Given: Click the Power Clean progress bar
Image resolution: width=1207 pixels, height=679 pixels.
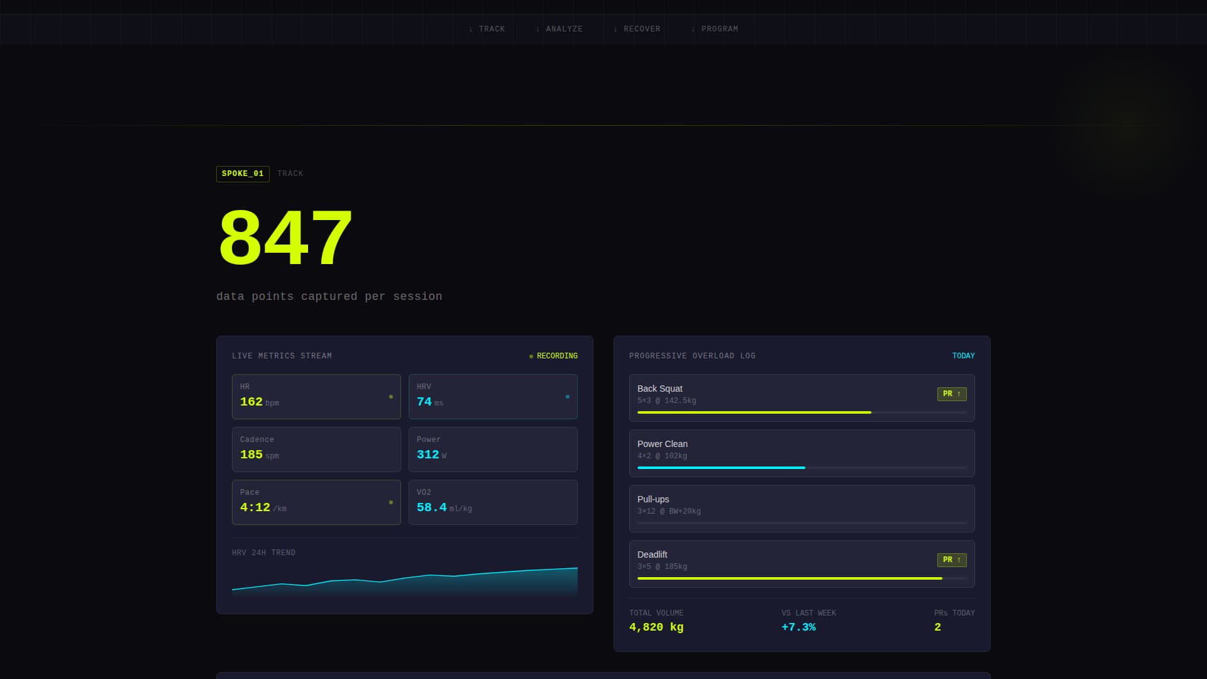Looking at the screenshot, I should (802, 468).
